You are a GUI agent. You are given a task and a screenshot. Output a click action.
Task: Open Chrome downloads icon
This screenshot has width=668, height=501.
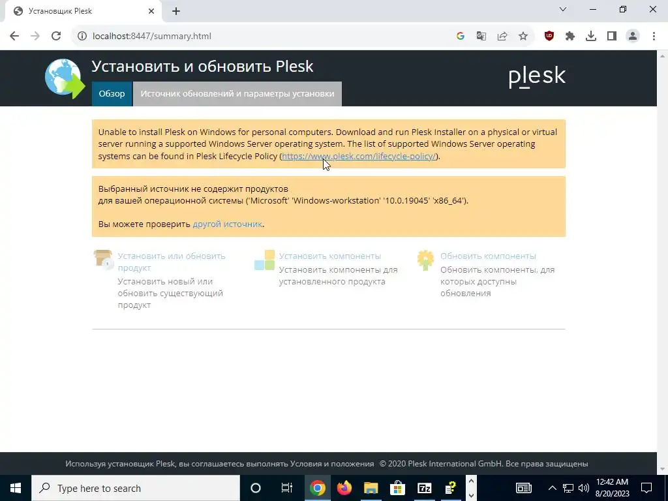tap(591, 37)
